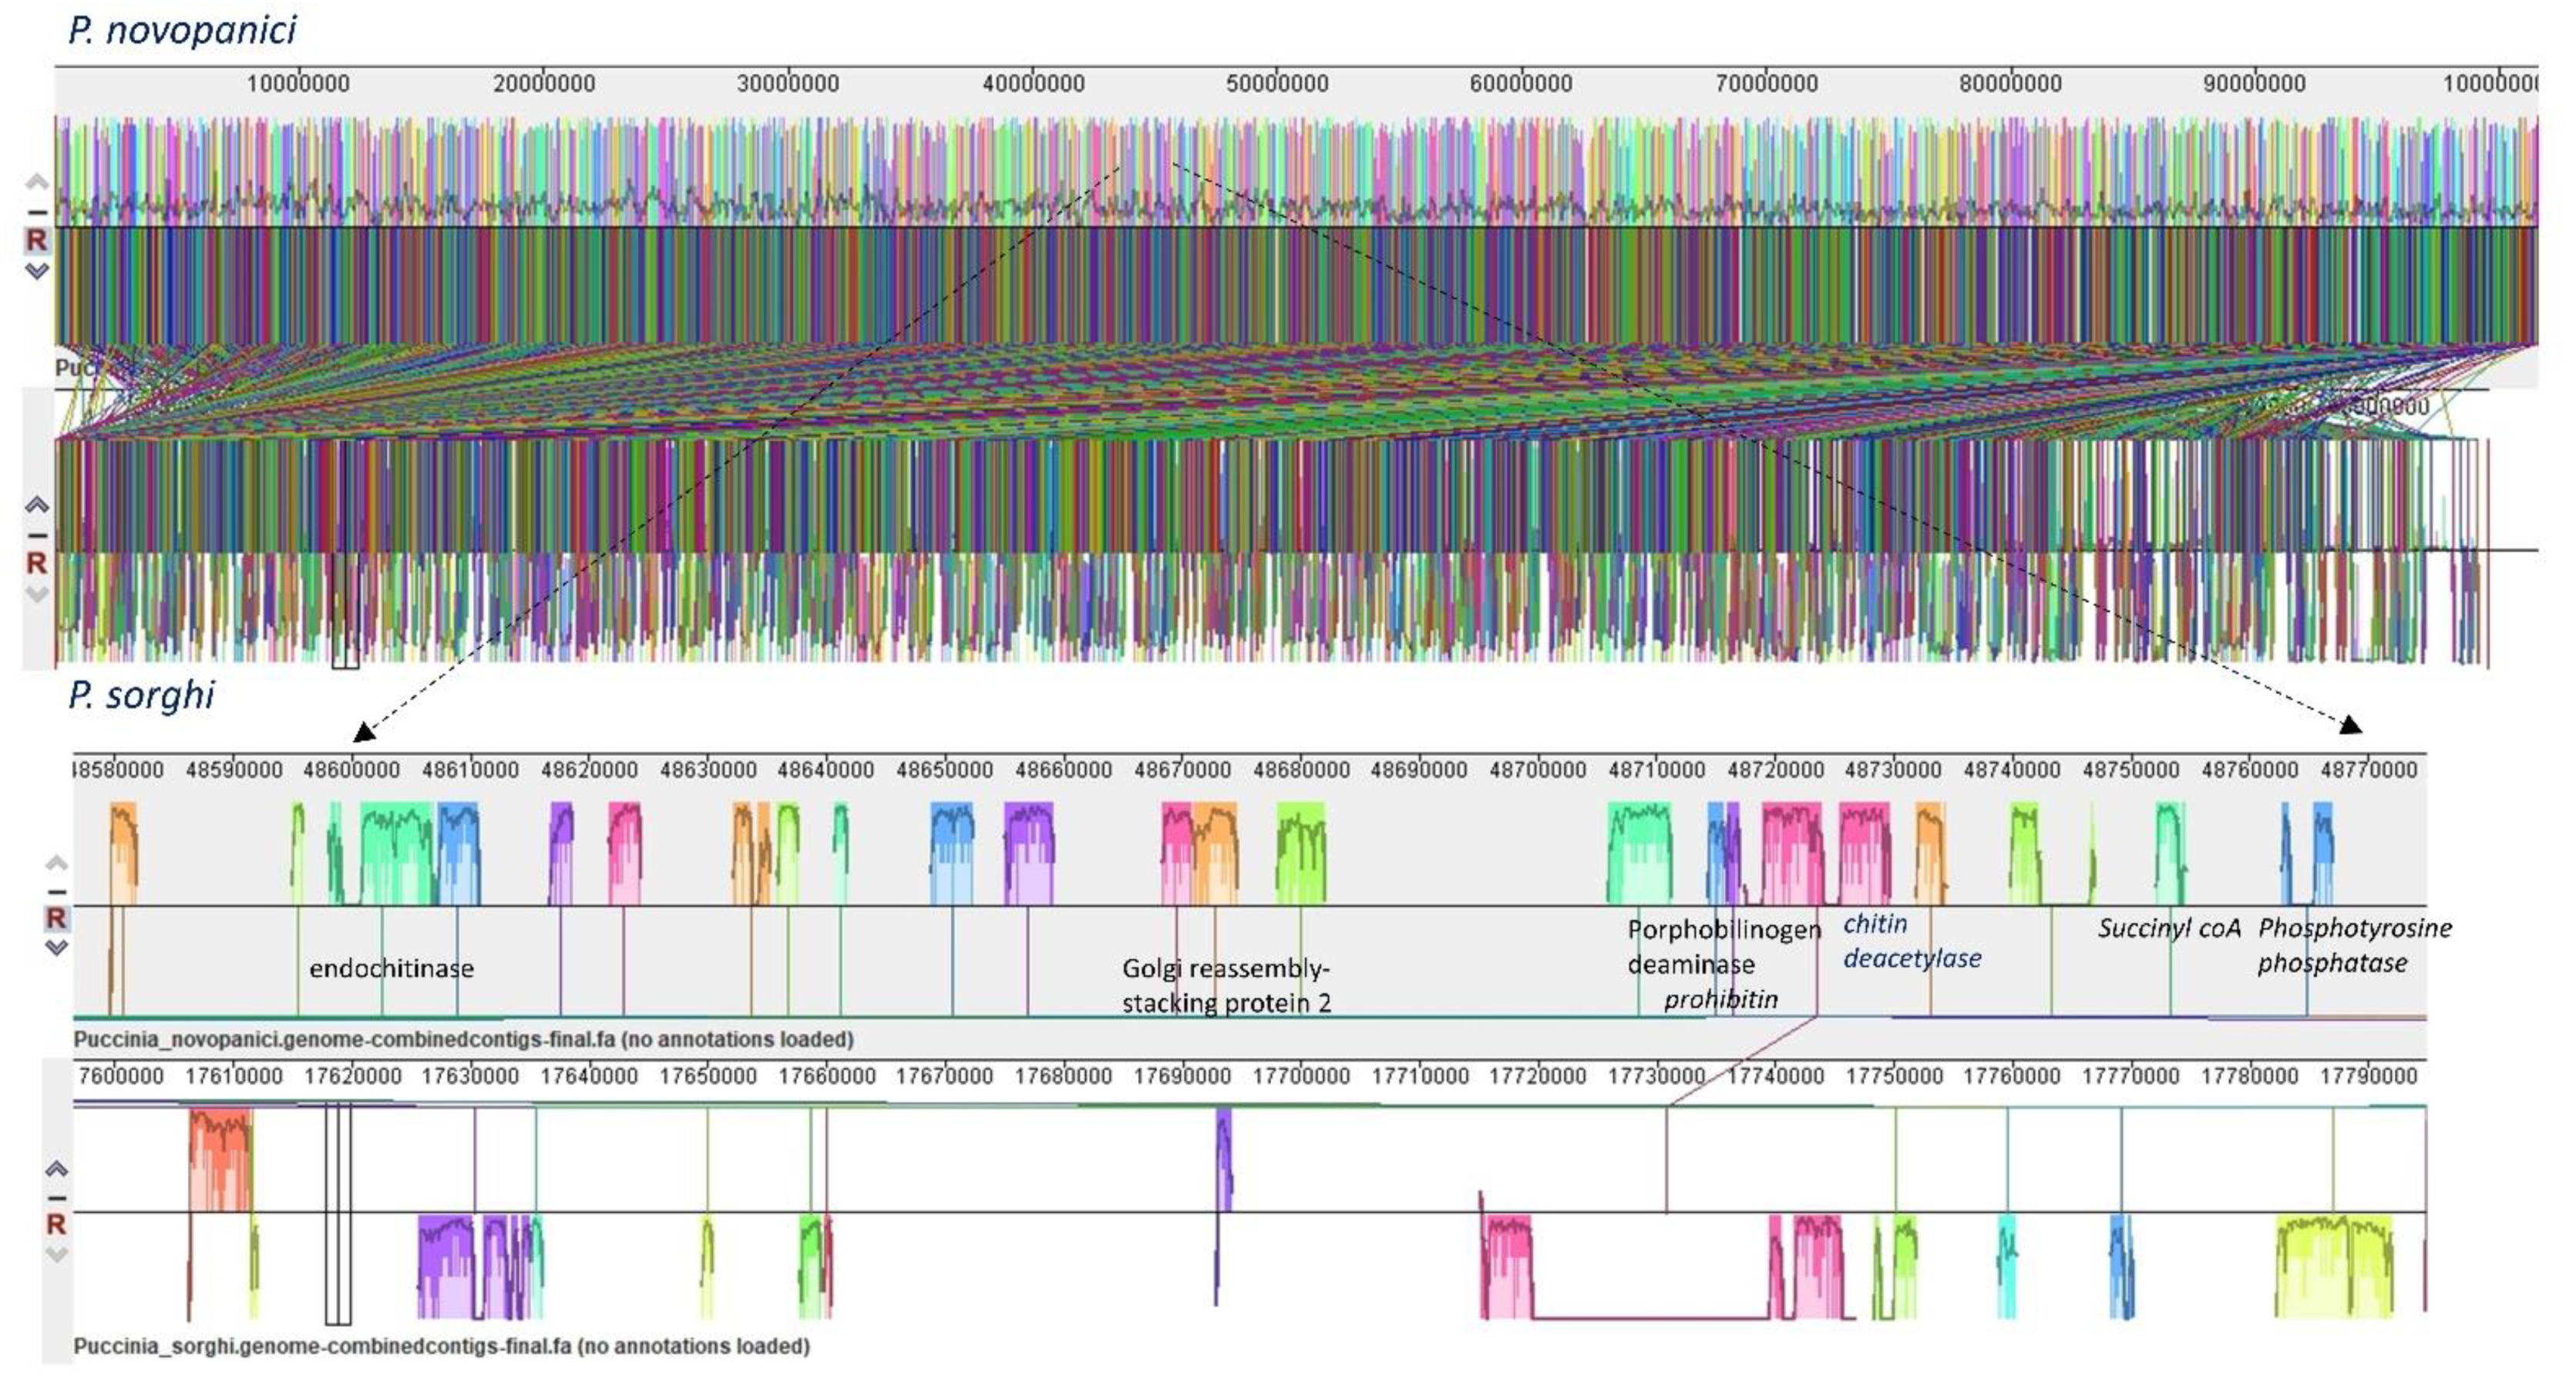Set P. sorghi overview genome as reference (R)

(36, 562)
